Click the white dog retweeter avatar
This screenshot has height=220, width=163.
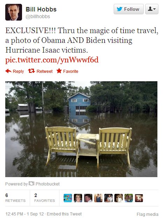(x=139, y=198)
